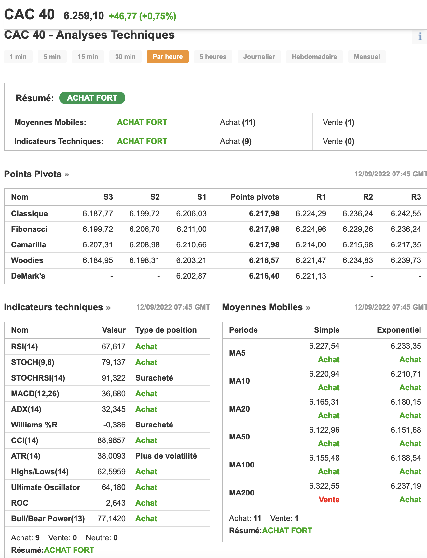This screenshot has width=427, height=558.
Task: Click the MA10 period row label
Action: coord(239,381)
